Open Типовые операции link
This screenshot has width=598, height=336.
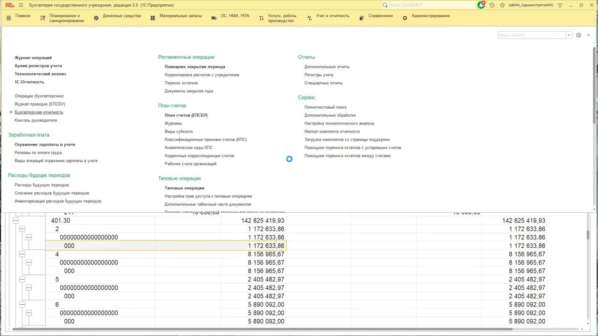184,188
